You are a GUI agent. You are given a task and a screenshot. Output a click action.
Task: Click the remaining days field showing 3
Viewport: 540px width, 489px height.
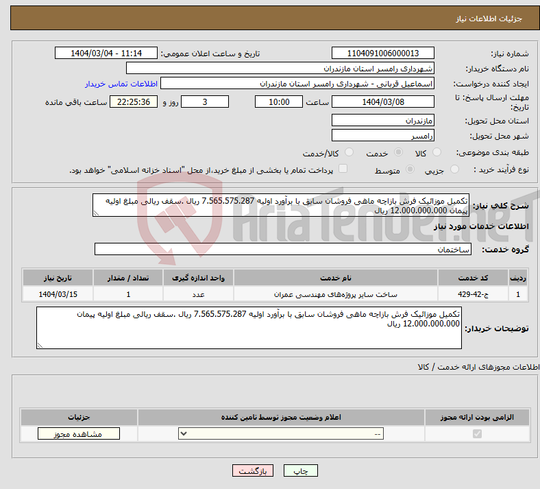205,102
